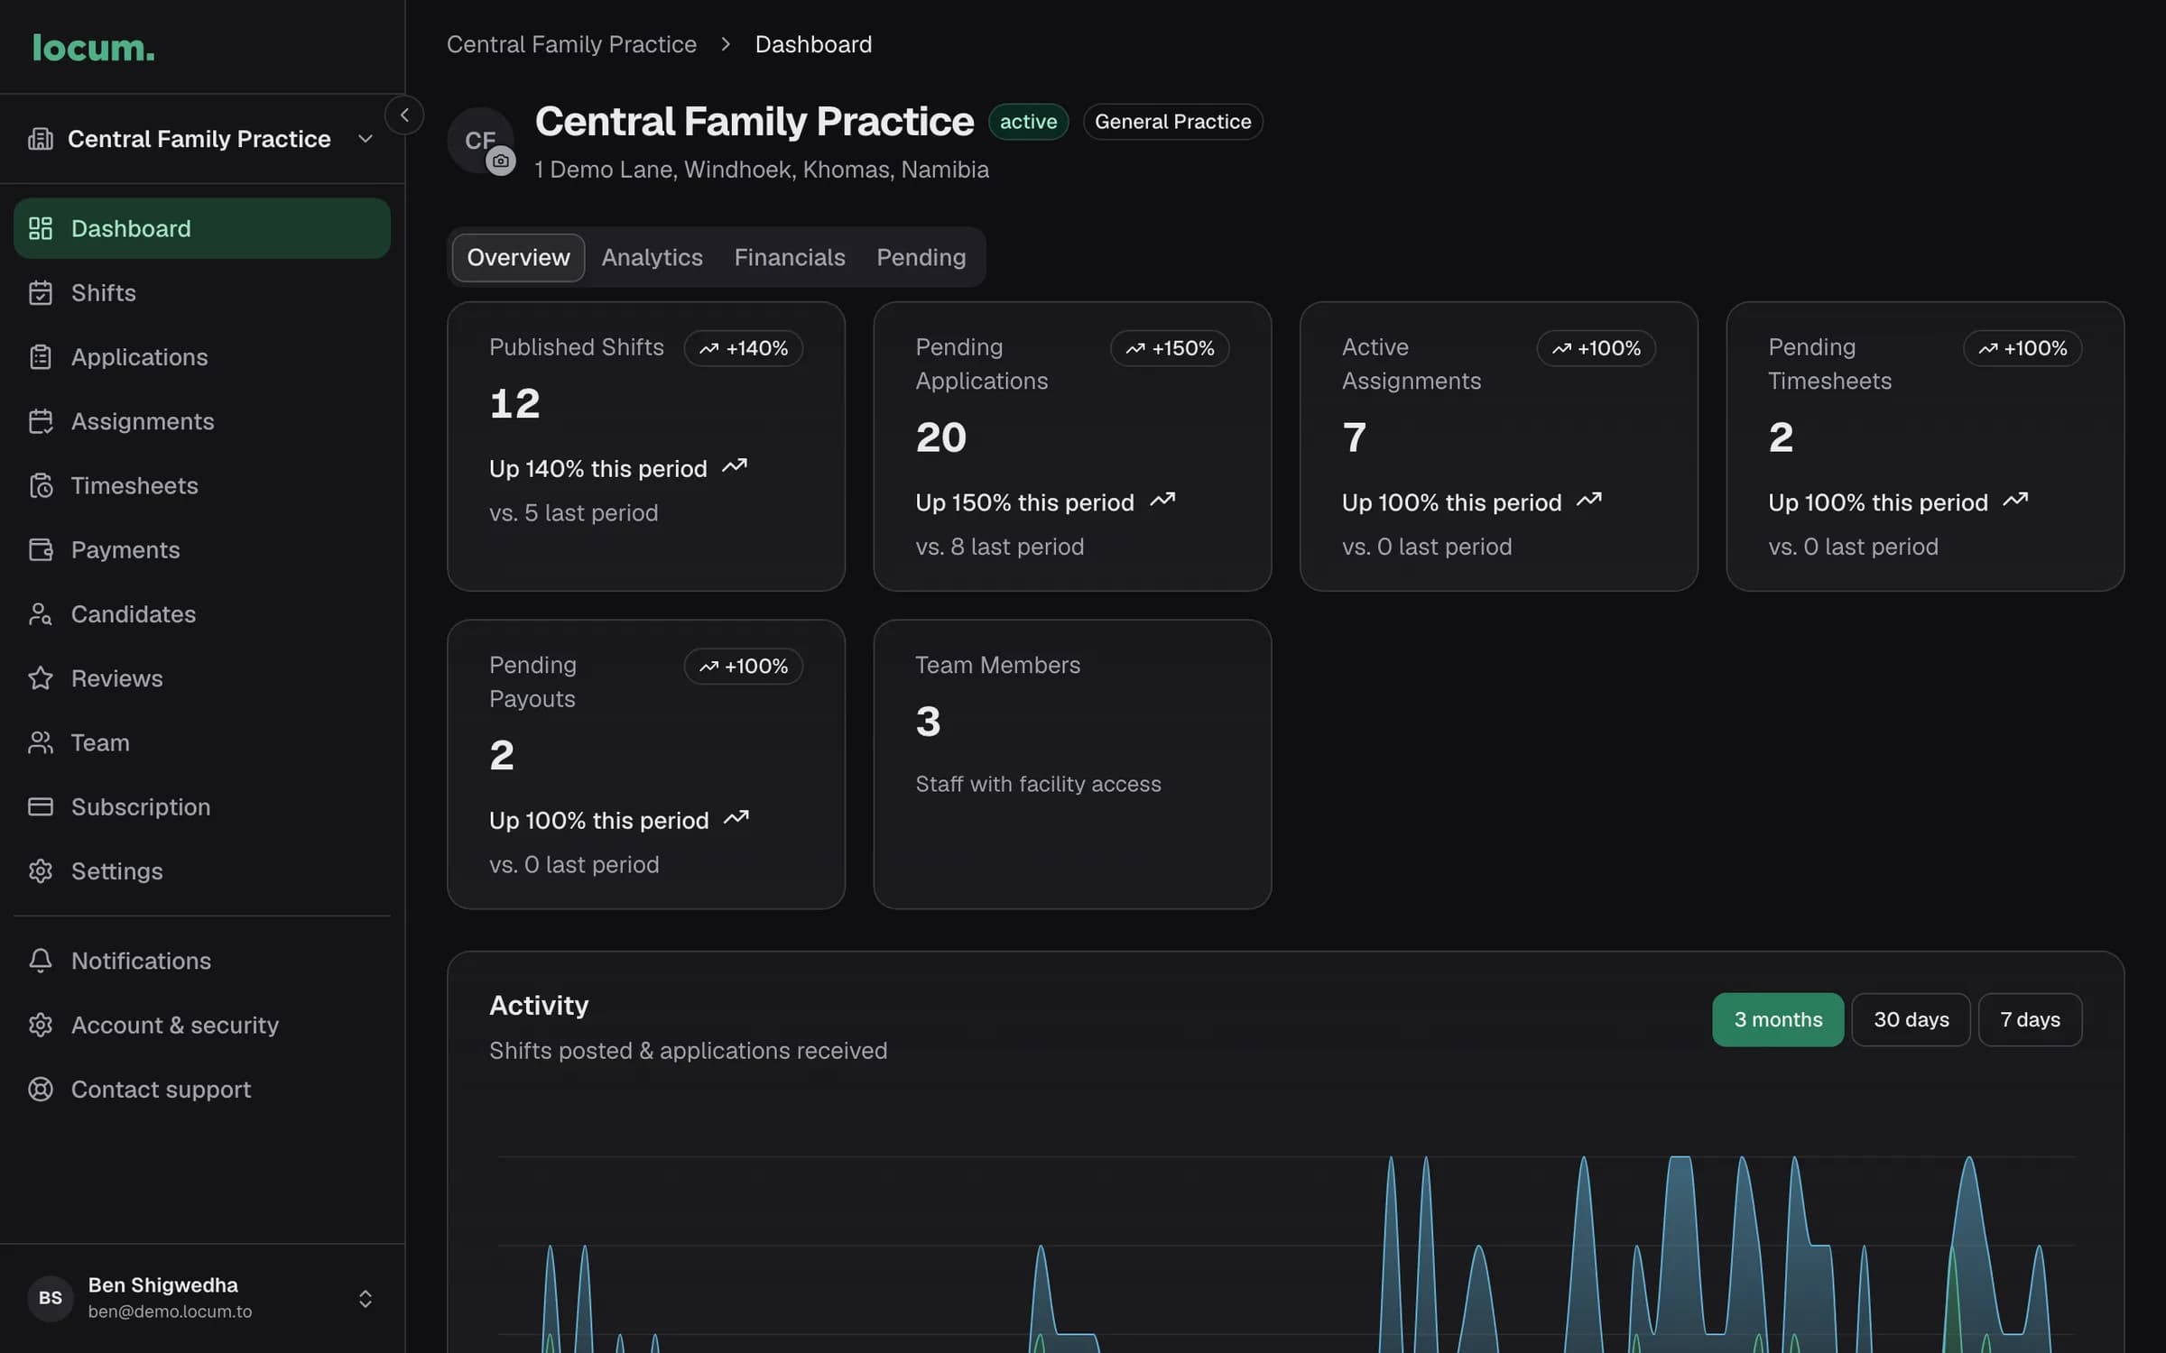Click the Payments wallet icon
Viewport: 2166px width, 1353px height.
41,549
